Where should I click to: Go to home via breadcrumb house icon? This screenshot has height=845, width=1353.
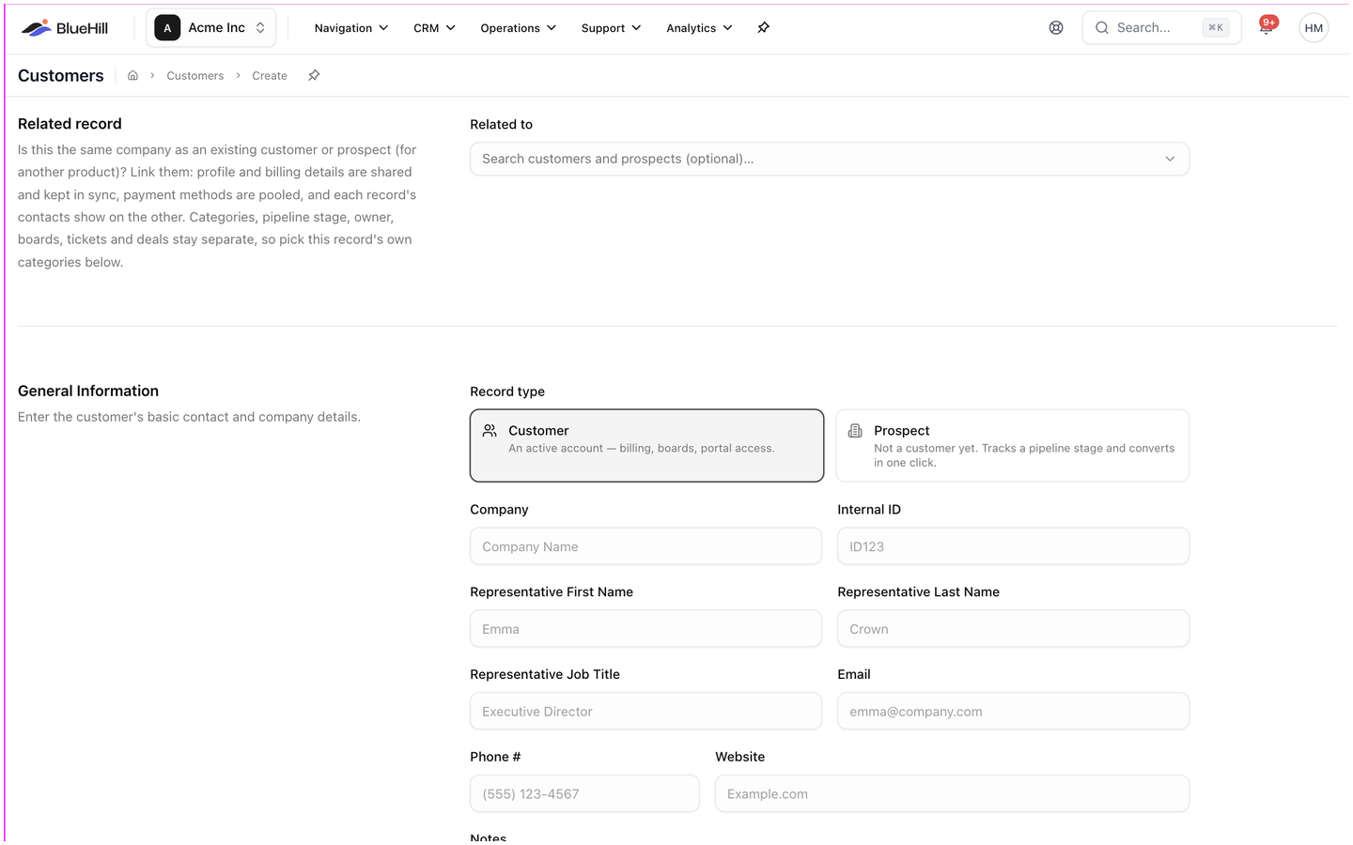132,76
